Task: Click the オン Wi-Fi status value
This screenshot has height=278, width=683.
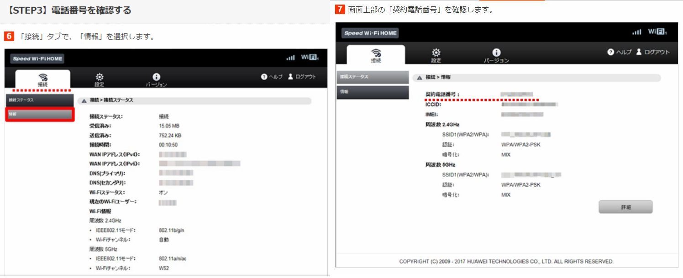Action: (x=163, y=192)
